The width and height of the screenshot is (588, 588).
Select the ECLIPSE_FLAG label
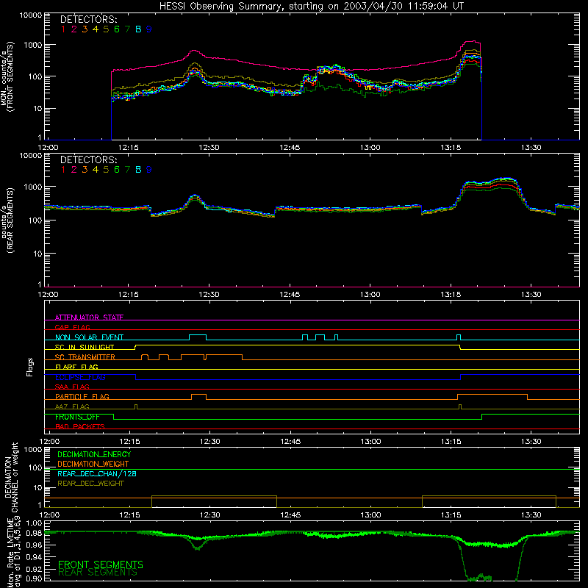(x=80, y=377)
